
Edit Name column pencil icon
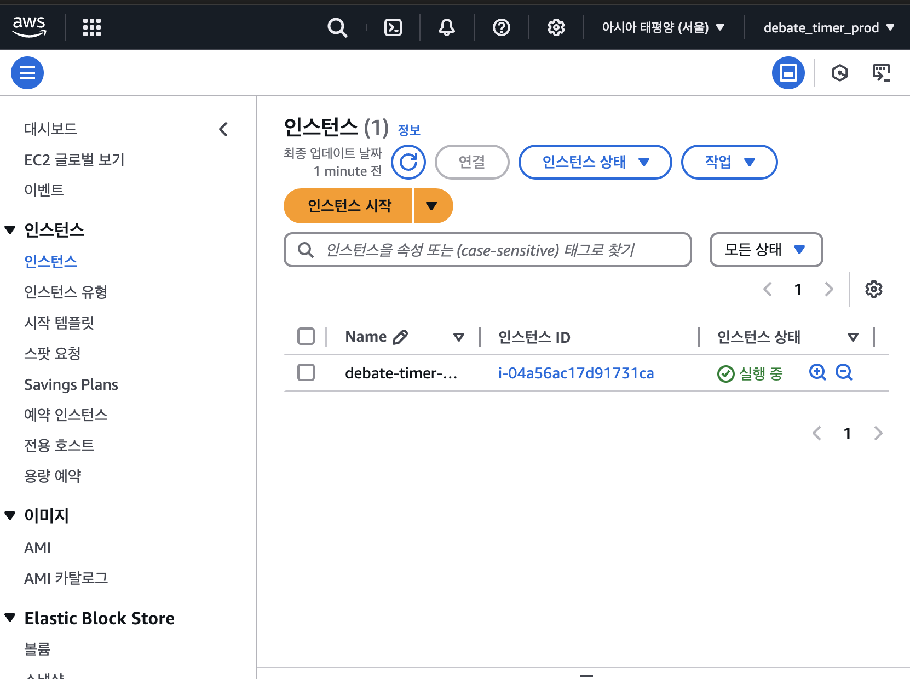tap(401, 337)
